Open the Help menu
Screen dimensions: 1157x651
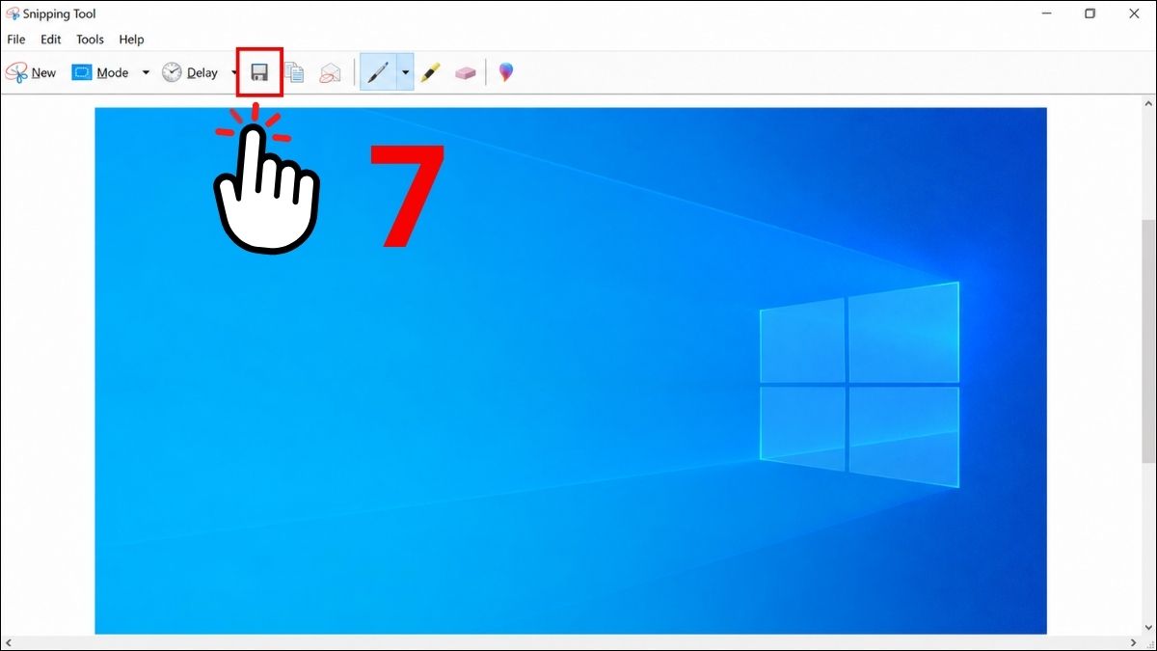[x=131, y=40]
